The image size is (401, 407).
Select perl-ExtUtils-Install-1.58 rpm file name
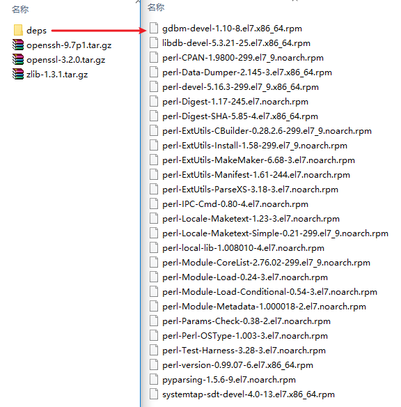pos(255,146)
